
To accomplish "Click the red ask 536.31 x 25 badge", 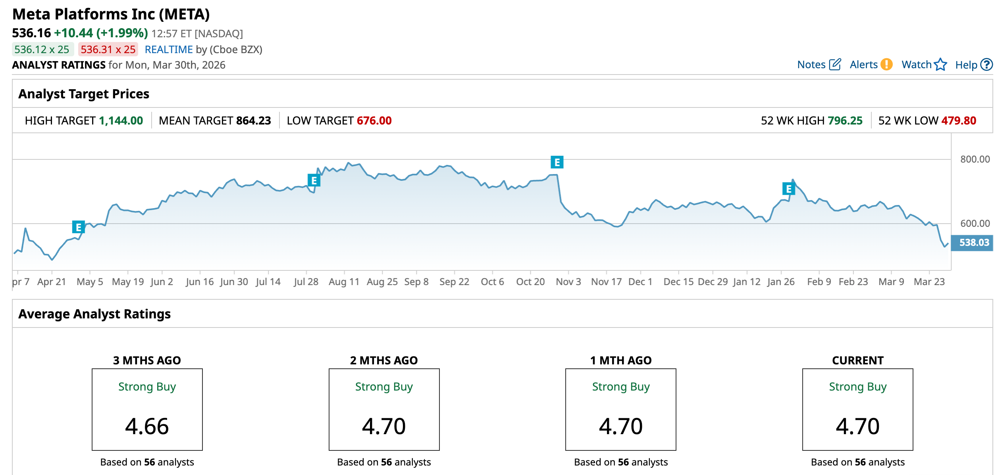I will [108, 50].
